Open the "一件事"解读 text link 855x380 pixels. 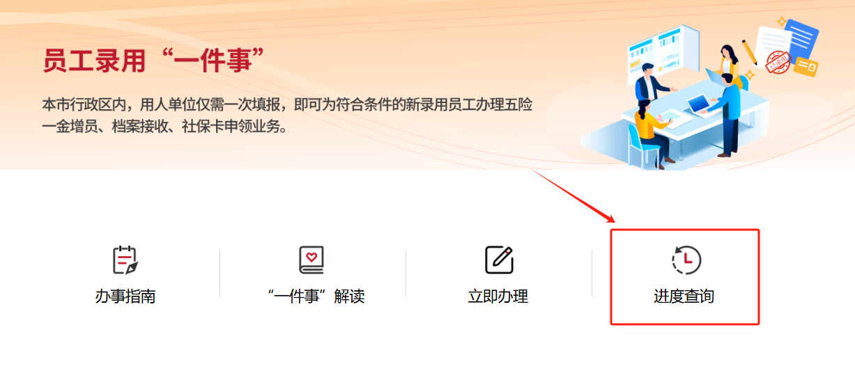pyautogui.click(x=316, y=296)
